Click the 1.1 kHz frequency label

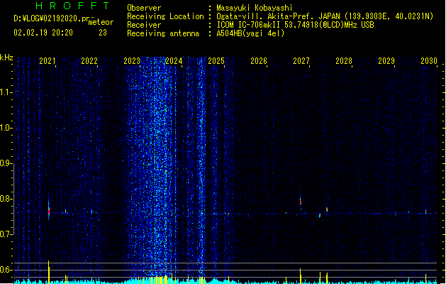(x=6, y=92)
